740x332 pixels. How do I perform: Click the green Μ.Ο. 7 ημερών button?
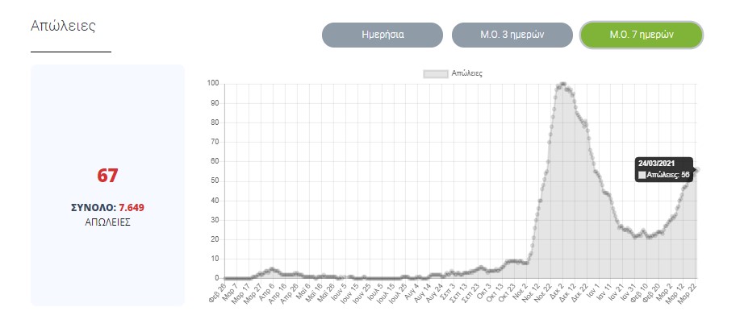pos(642,35)
